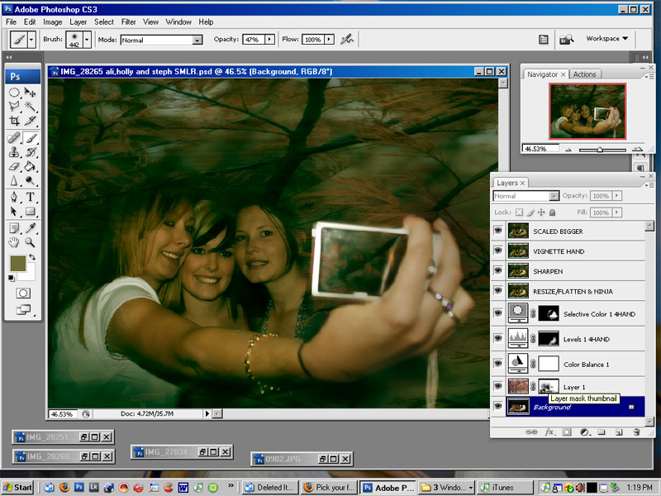Select the Zoom tool
This screenshot has width=661, height=496.
[x=30, y=242]
